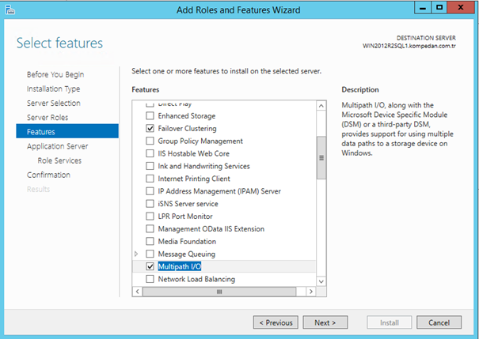Enable the Media Foundation checkbox
This screenshot has height=339, width=479.
pyautogui.click(x=150, y=242)
